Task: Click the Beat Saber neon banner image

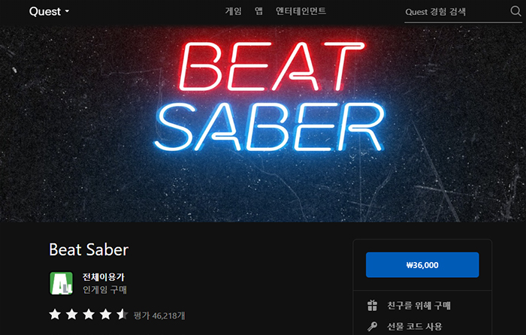Action: point(263,124)
